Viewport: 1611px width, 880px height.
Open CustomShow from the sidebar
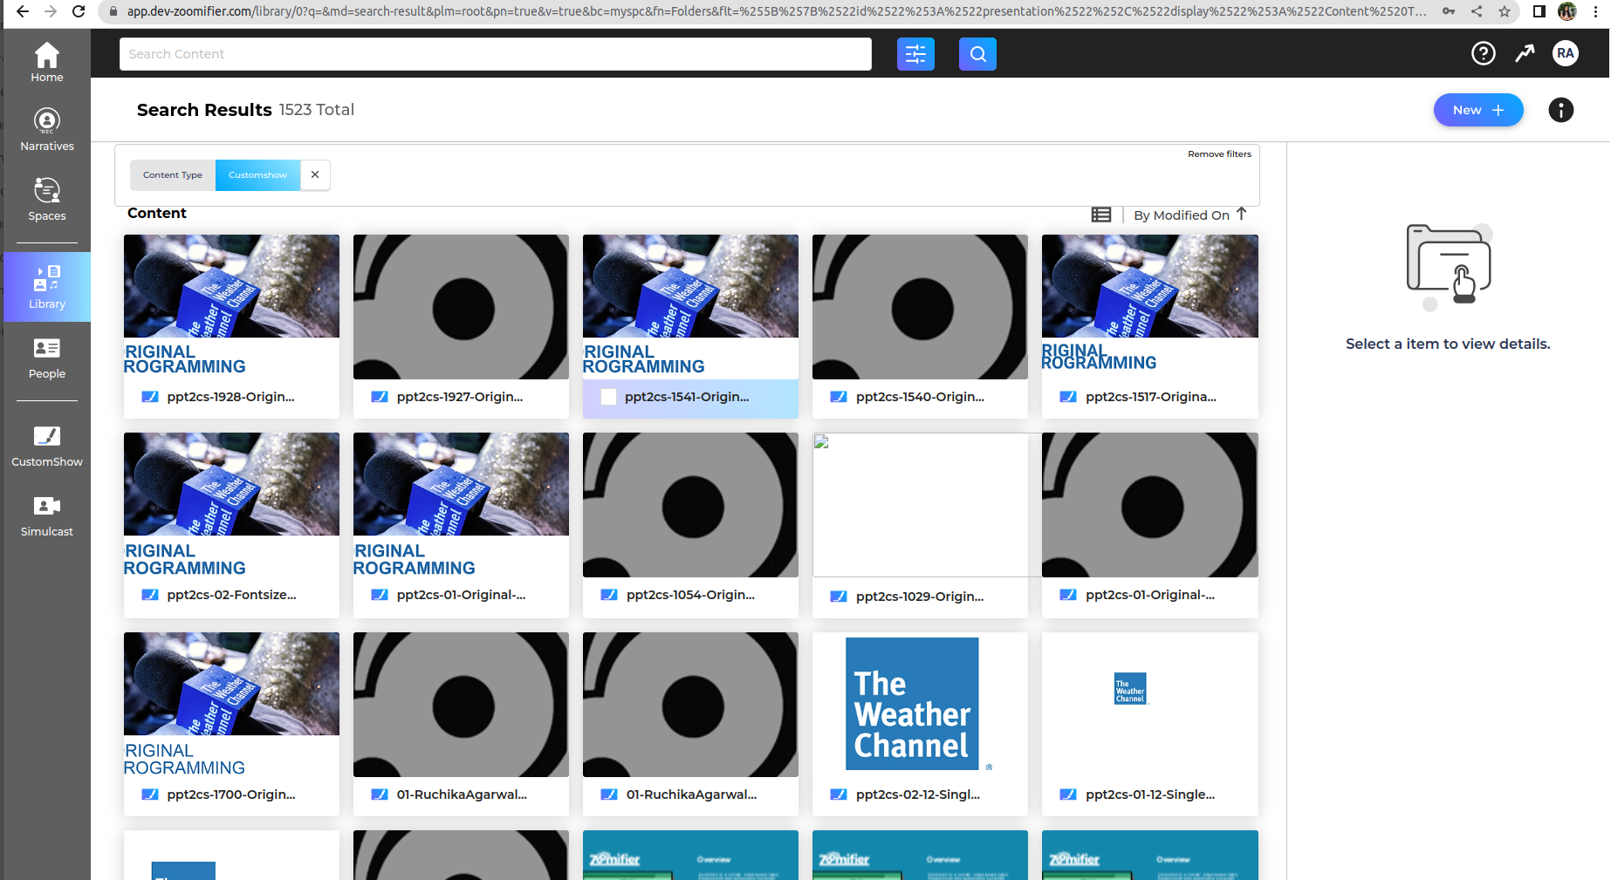pos(47,445)
